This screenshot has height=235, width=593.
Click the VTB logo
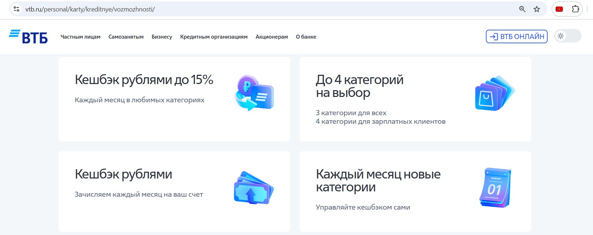(x=28, y=36)
